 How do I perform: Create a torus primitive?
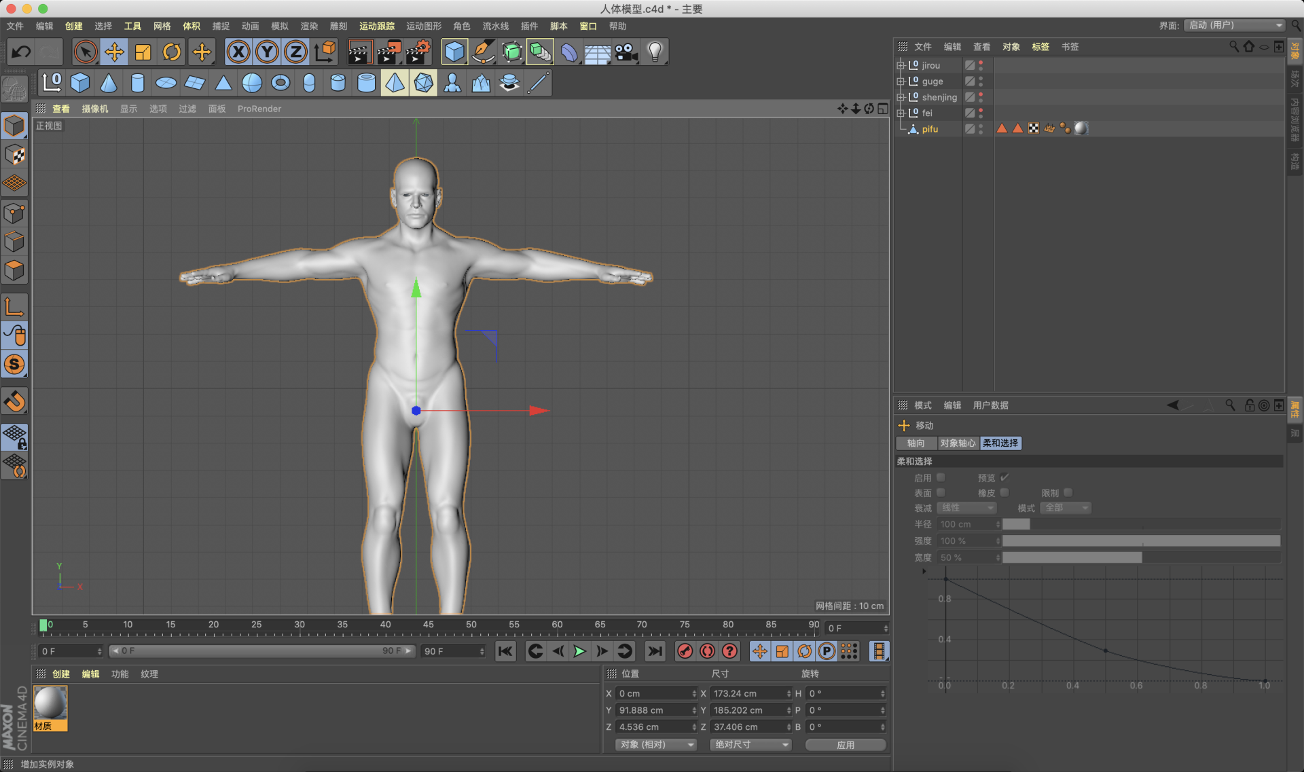(280, 83)
